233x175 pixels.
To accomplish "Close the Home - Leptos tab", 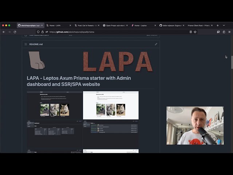I will (x=155, y=26).
